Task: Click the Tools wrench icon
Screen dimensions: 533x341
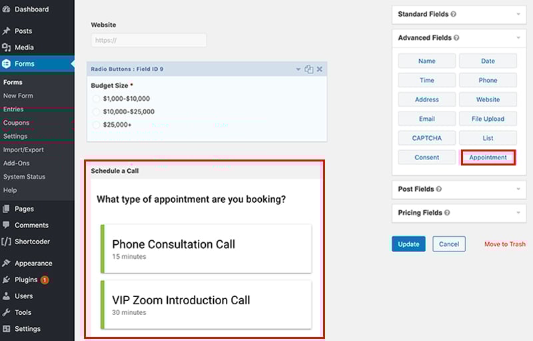Action: pyautogui.click(x=6, y=312)
